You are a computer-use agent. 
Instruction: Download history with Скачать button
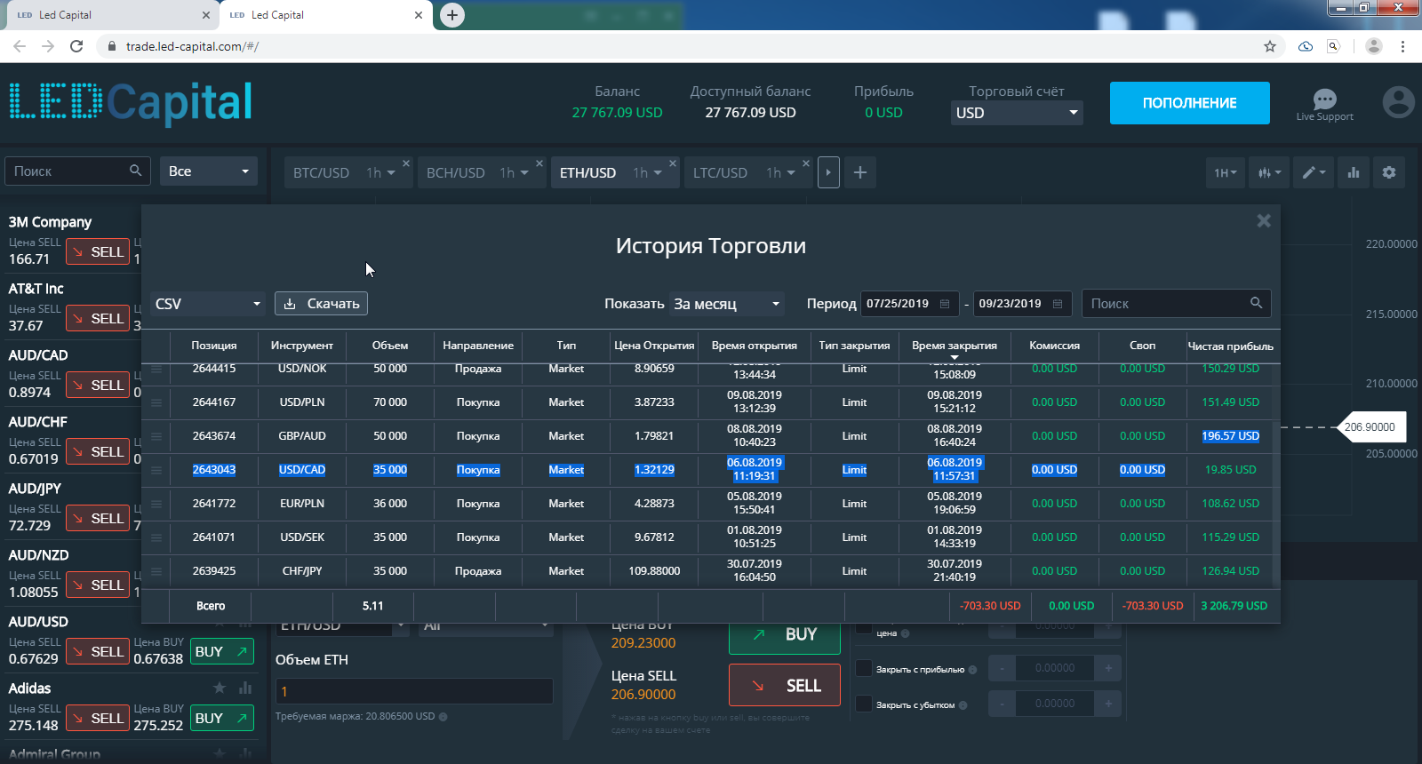[x=321, y=304]
